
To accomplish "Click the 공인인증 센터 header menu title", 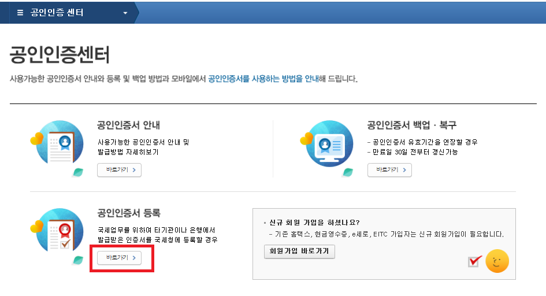I will (57, 12).
